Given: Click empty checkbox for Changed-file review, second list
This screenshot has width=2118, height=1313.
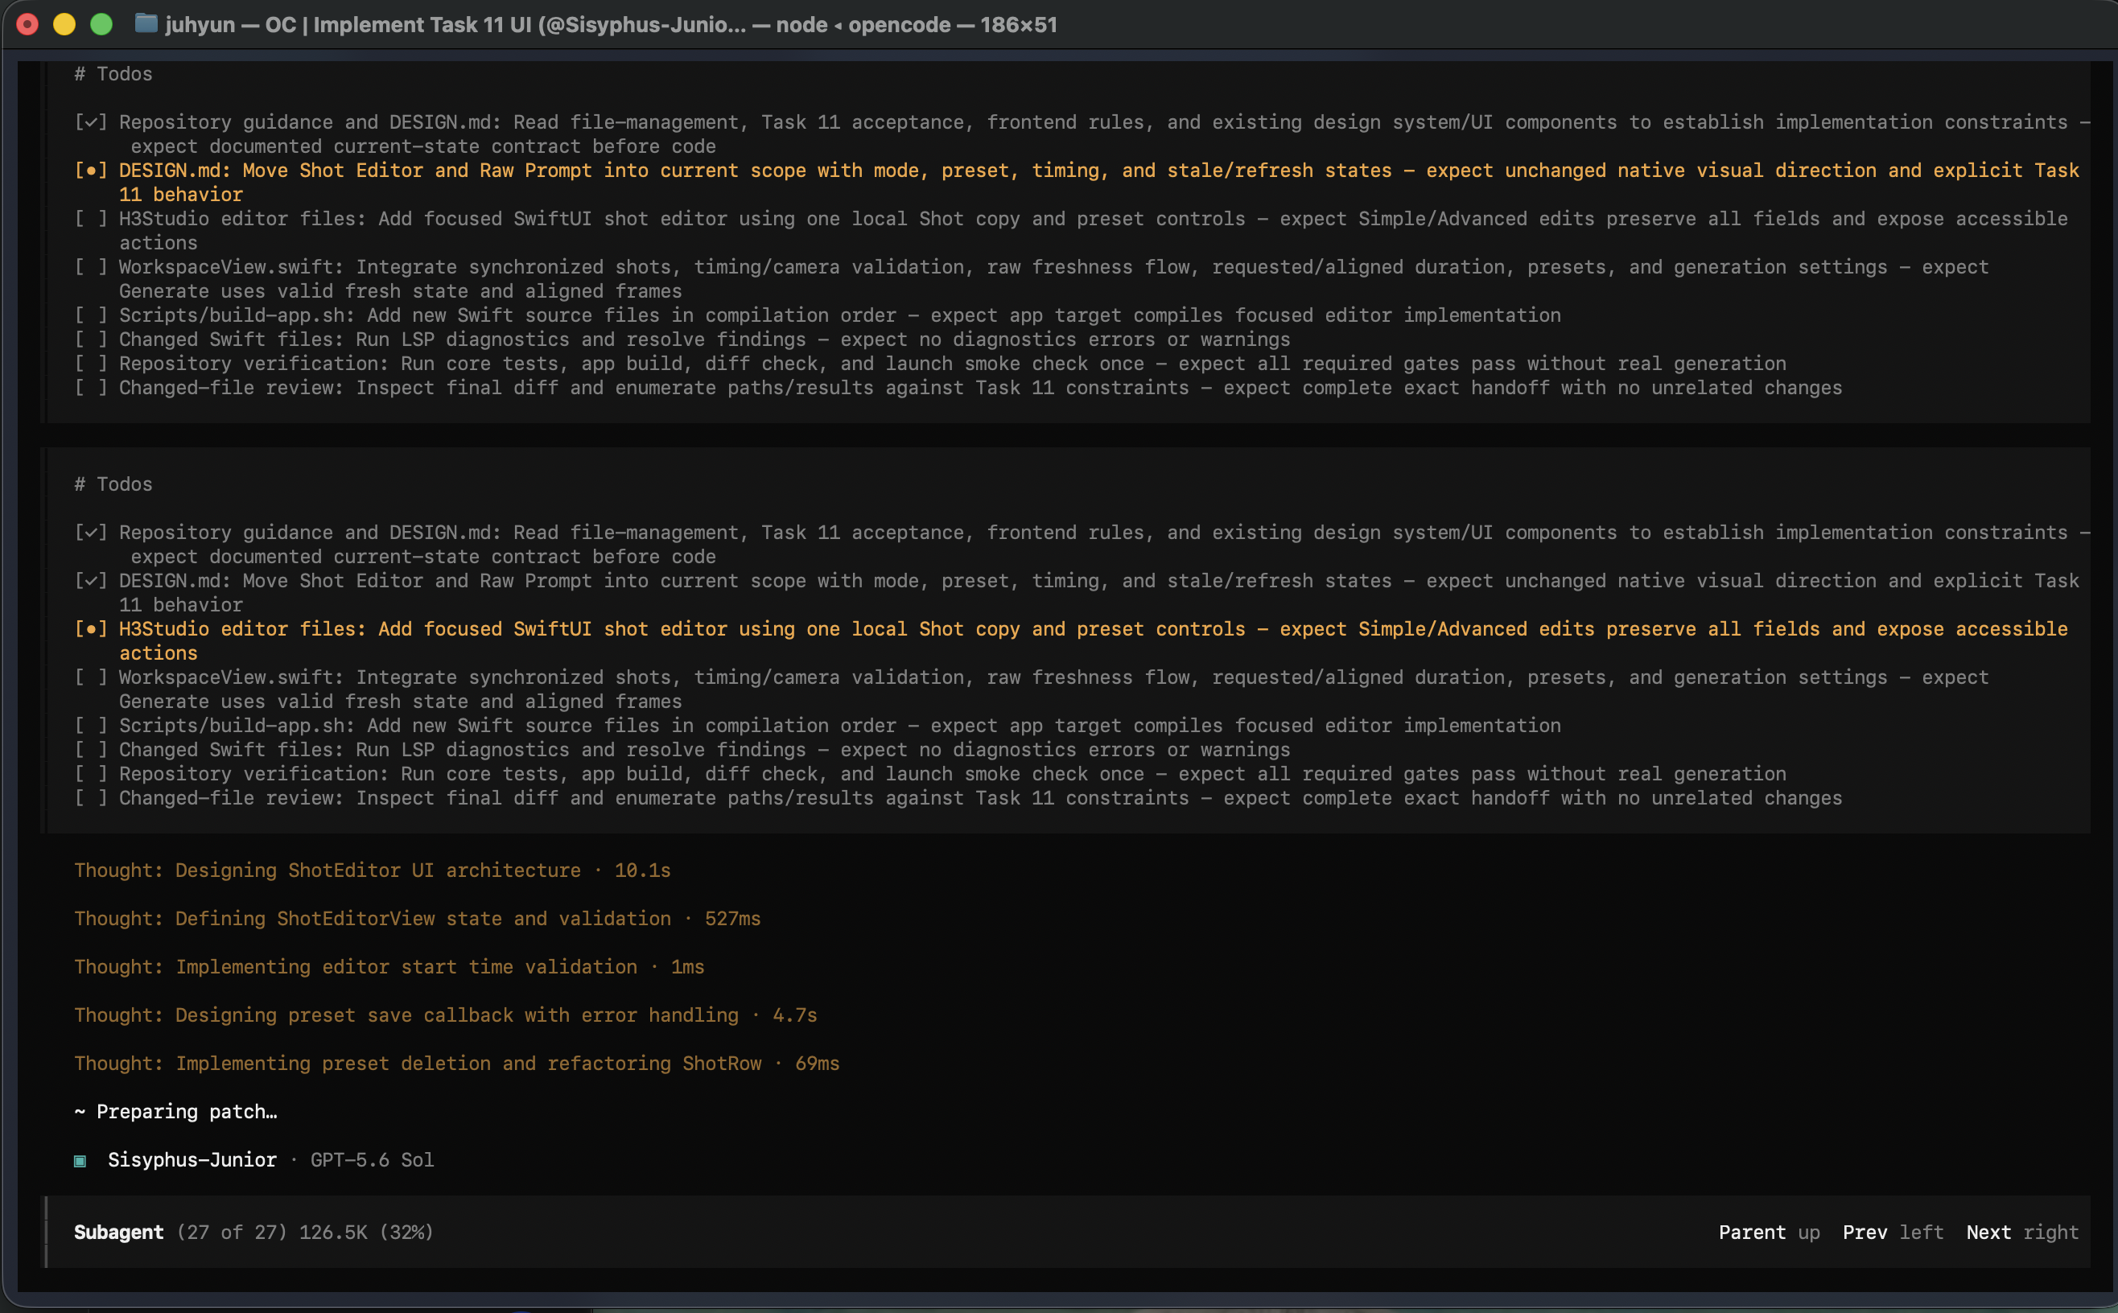Looking at the screenshot, I should (90, 798).
